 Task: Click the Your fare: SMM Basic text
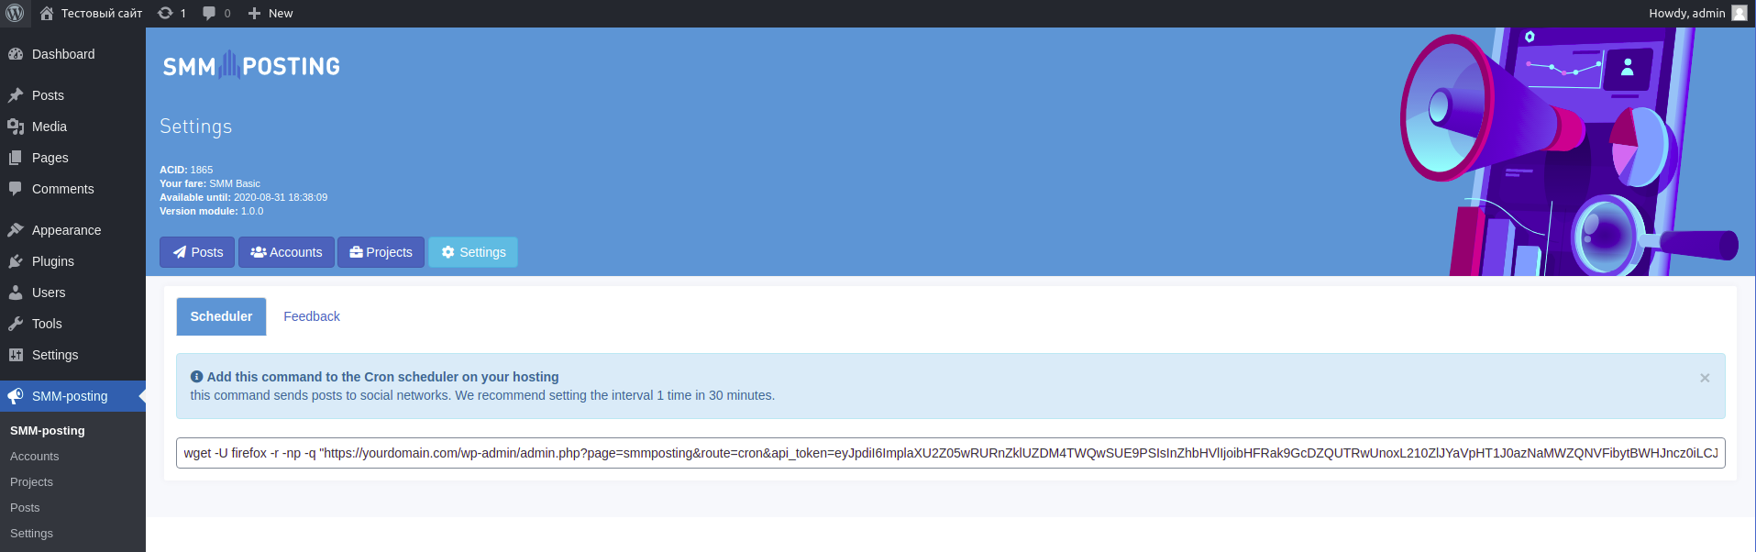[210, 183]
